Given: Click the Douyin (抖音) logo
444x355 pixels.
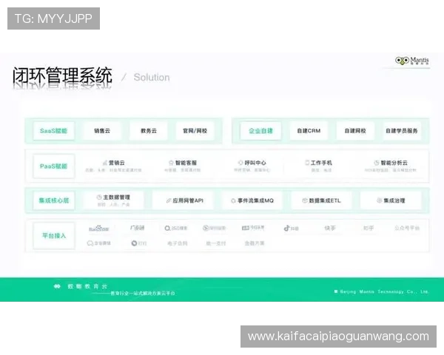Looking at the screenshot, I should (x=286, y=228).
